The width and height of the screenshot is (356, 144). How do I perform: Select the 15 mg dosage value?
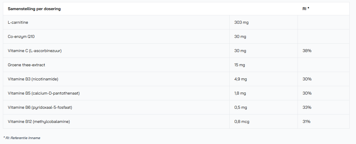[x=239, y=65]
